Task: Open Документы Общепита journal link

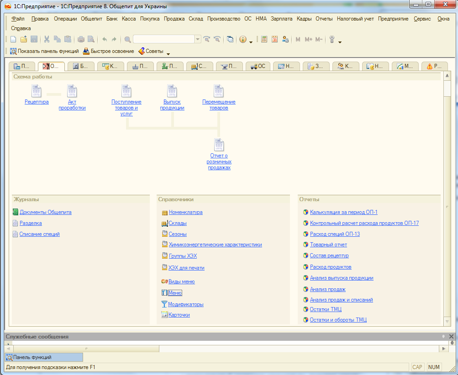Action: point(45,212)
